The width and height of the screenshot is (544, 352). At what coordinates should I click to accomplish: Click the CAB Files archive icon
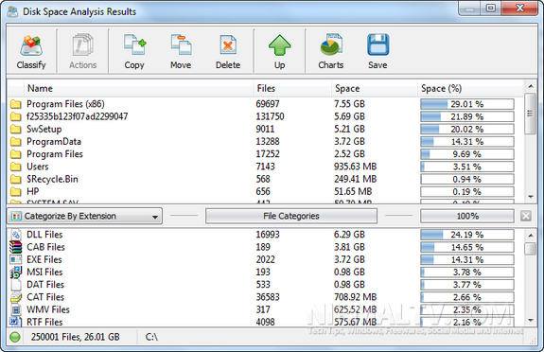click(16, 247)
